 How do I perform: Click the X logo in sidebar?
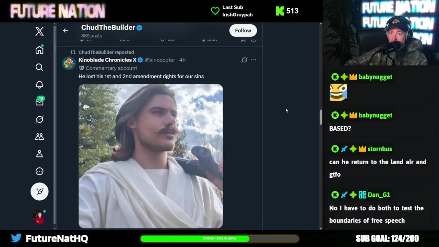[x=39, y=31]
